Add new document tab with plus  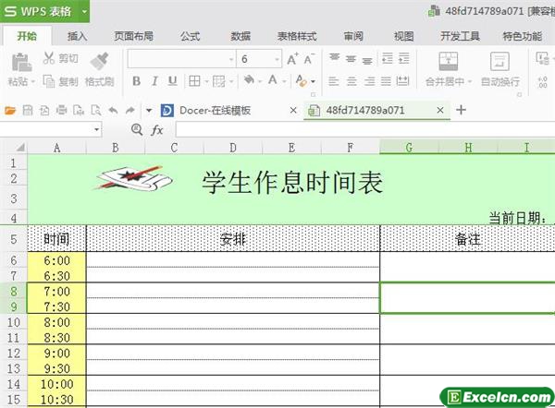(x=461, y=110)
